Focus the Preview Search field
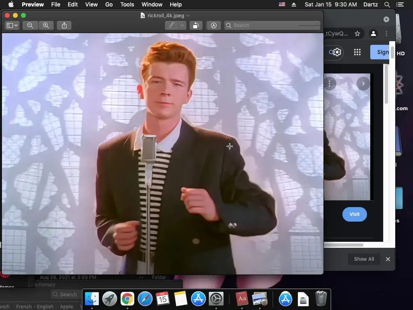 272,25
